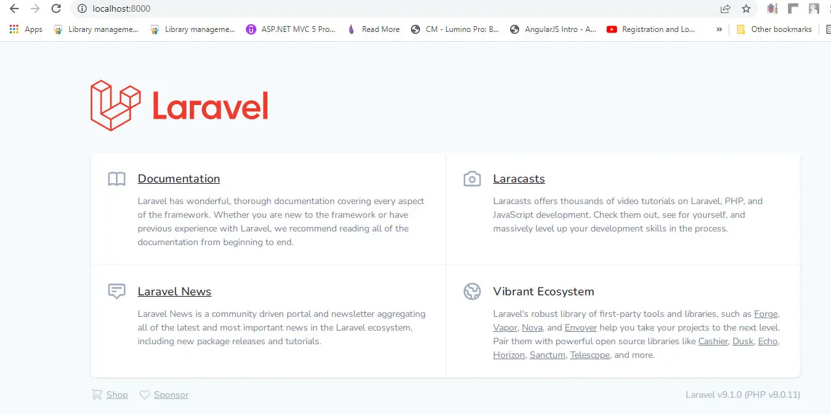Viewport: 831px width, 414px height.
Task: Click the Telescope ecosystem link
Action: (589, 355)
